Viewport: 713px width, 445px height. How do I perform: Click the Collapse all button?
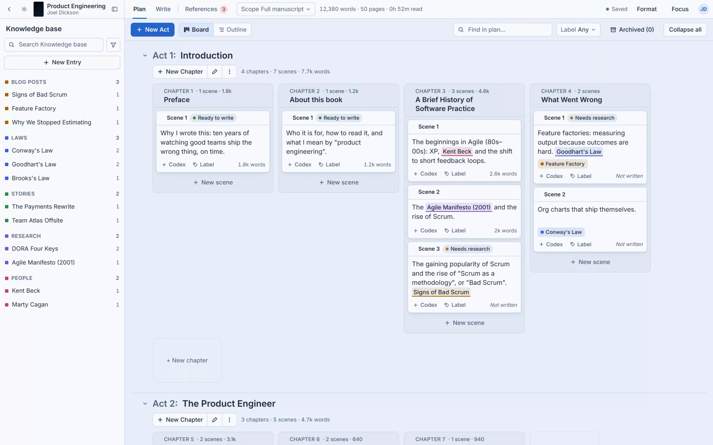coord(685,30)
